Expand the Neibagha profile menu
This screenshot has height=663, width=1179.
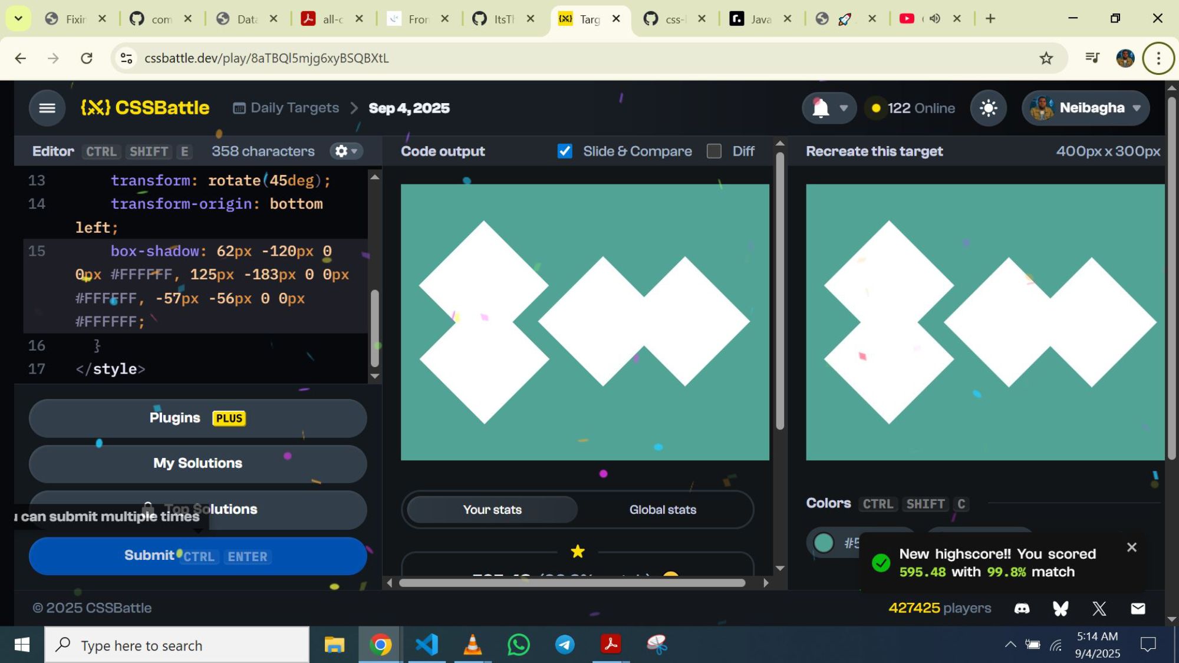click(x=1085, y=108)
